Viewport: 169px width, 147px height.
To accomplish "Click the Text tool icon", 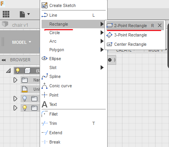I will [x=44, y=104].
